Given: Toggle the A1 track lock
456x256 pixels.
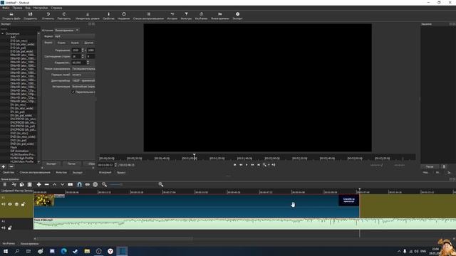Looking at the screenshot, I should [10, 228].
